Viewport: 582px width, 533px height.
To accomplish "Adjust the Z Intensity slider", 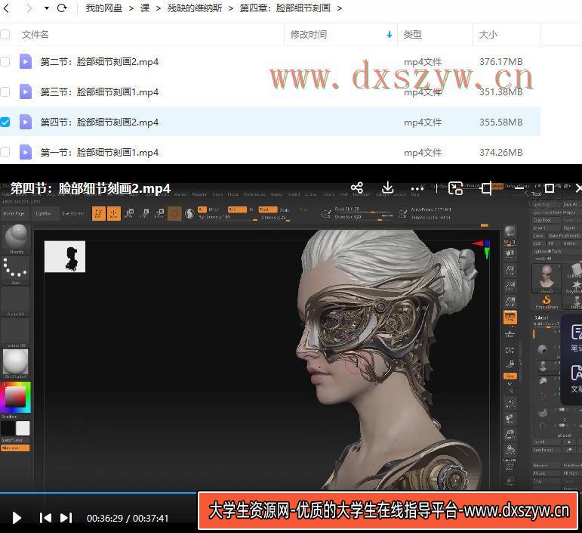I will 275,218.
